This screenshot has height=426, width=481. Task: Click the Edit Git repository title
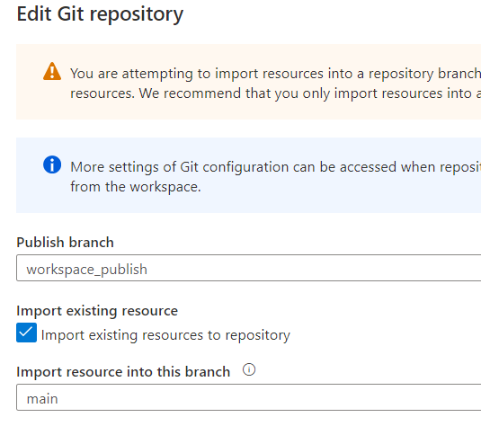100,14
